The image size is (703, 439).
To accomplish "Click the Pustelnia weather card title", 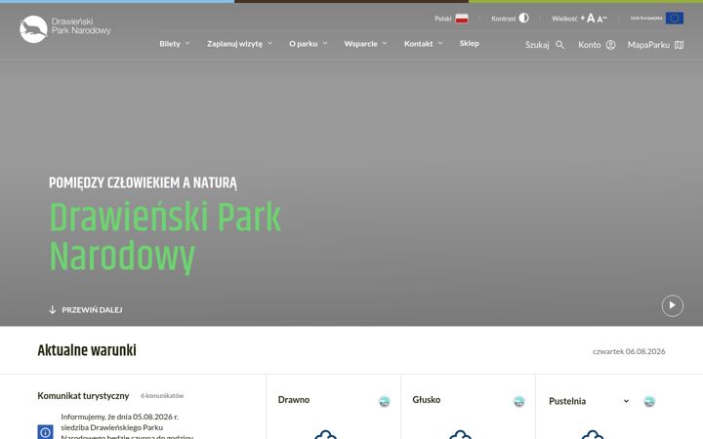I will (x=567, y=401).
